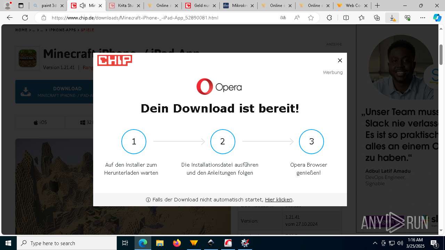Go back with the browser back arrow
Image resolution: width=445 pixels, height=250 pixels.
click(10, 18)
